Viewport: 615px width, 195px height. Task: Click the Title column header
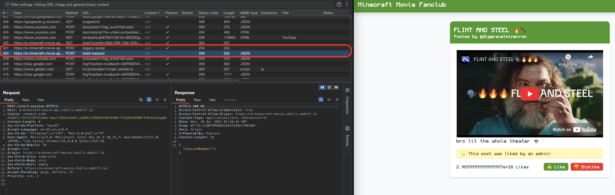(x=285, y=13)
